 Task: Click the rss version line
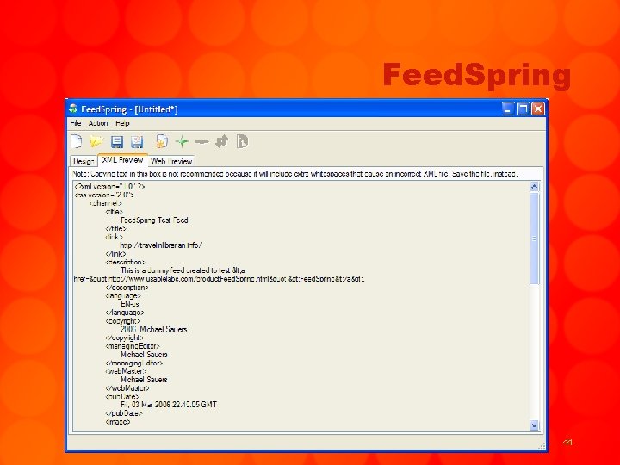tap(104, 195)
